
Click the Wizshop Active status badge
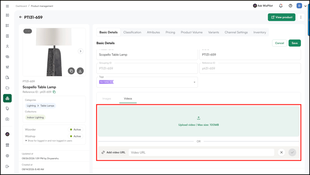pyautogui.click(x=75, y=136)
